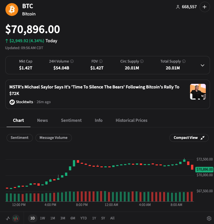Image resolution: width=214 pixels, height=224 pixels.
Task: Select the 6M time range
Action: pos(73,218)
